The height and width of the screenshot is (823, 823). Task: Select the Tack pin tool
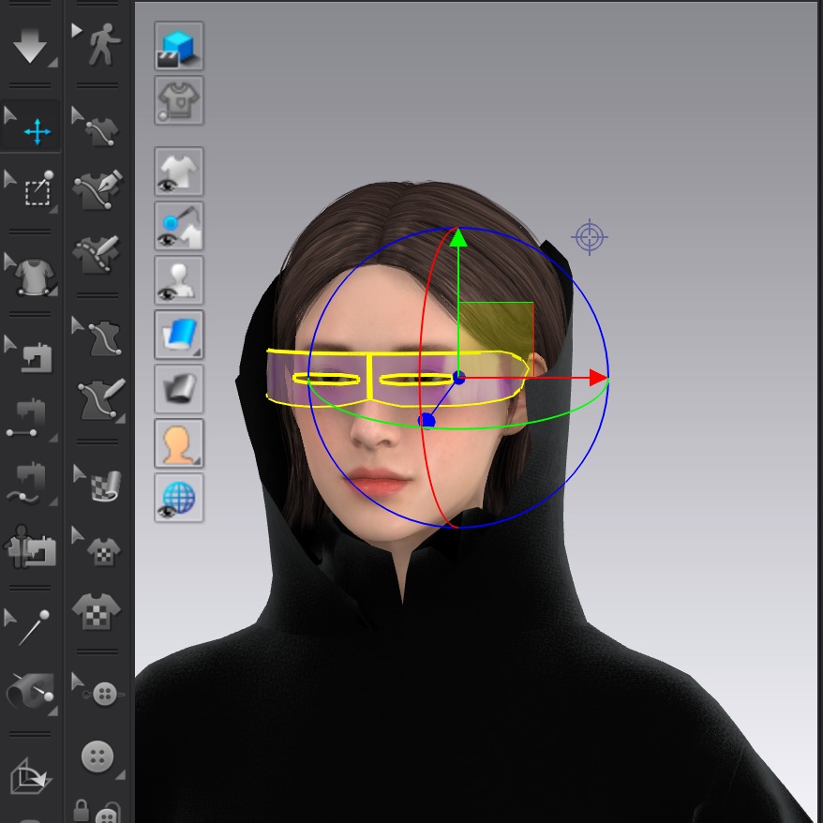[32, 625]
